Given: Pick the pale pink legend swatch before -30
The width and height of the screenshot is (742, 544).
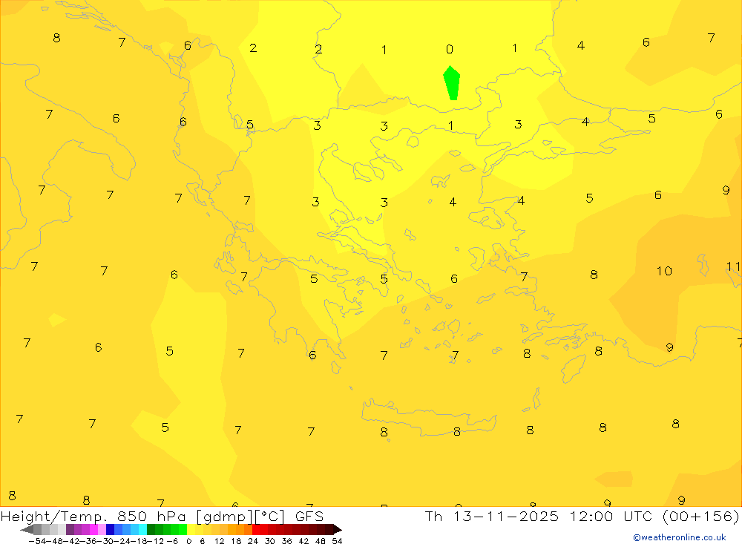Looking at the screenshot, I should click(102, 530).
